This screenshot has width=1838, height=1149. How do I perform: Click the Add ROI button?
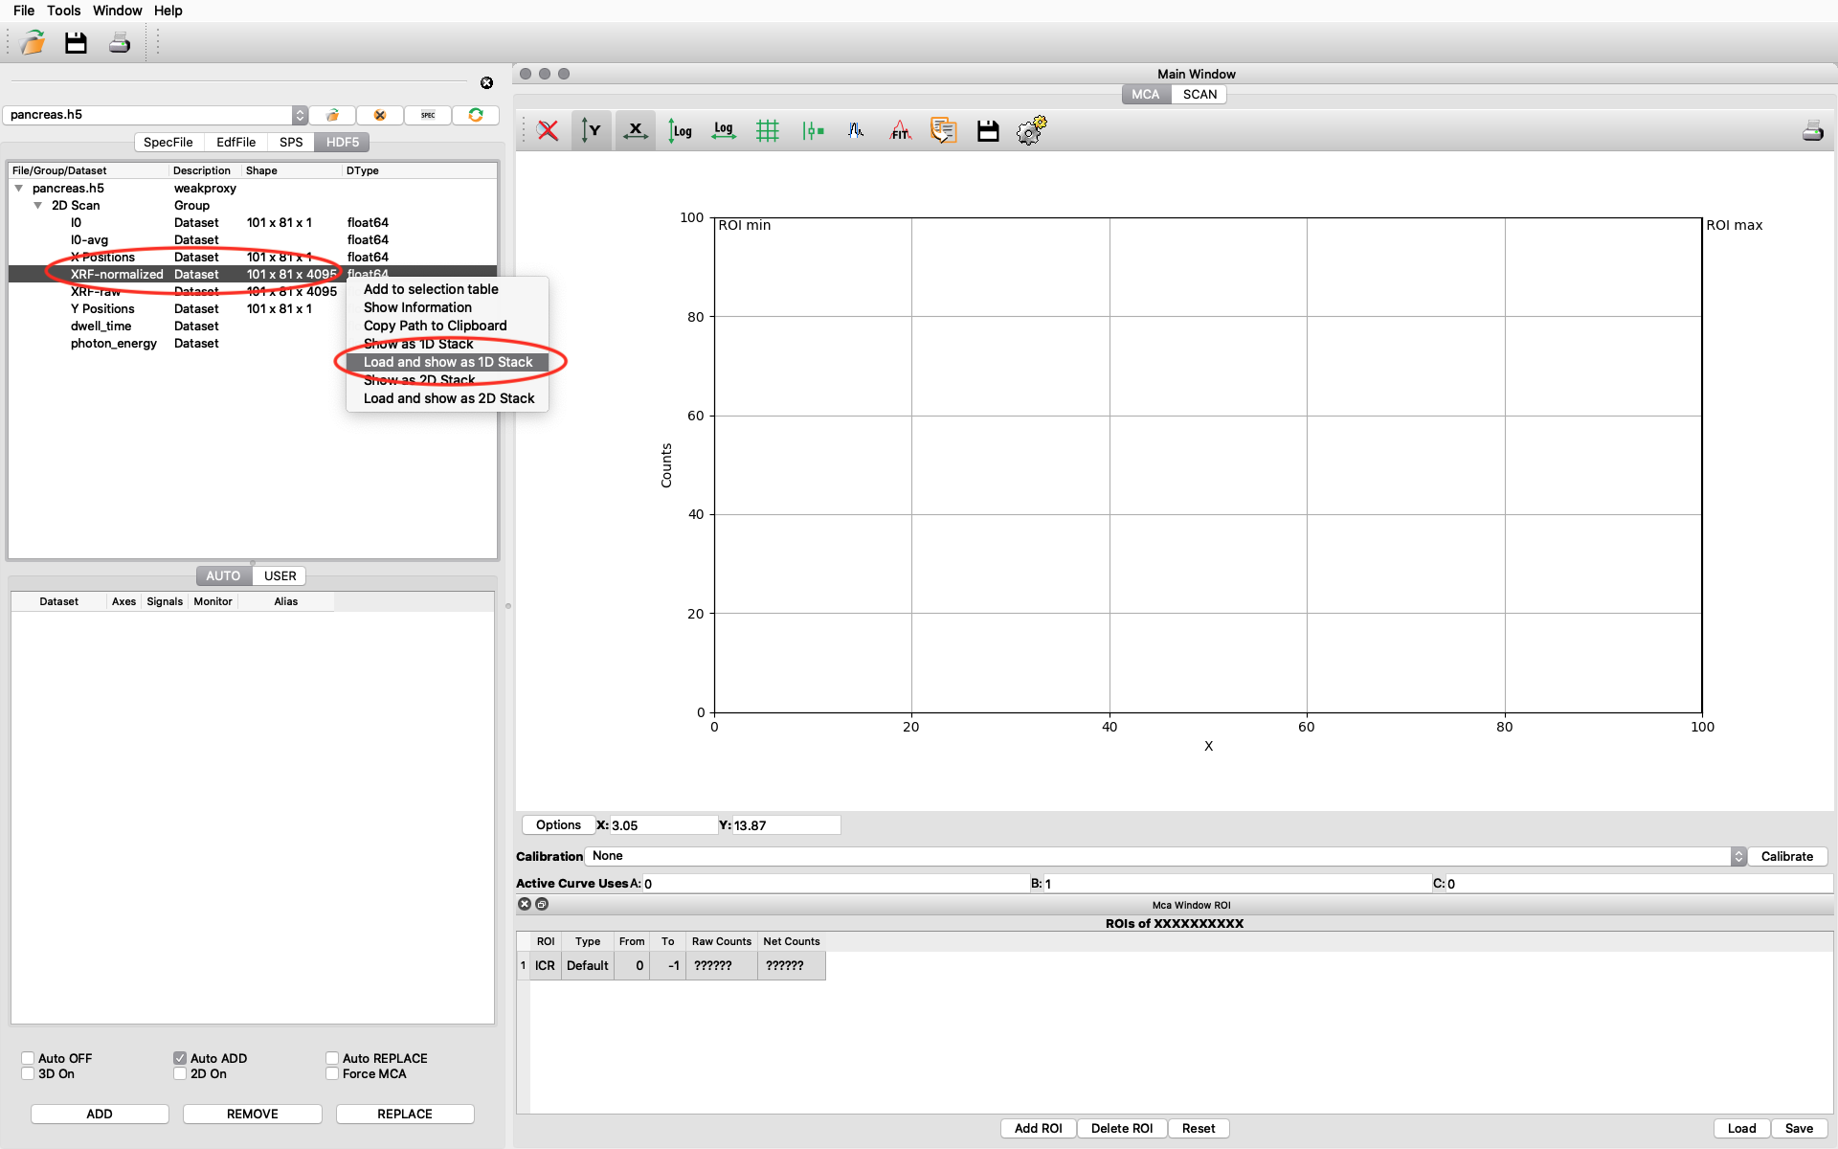pyautogui.click(x=1039, y=1129)
